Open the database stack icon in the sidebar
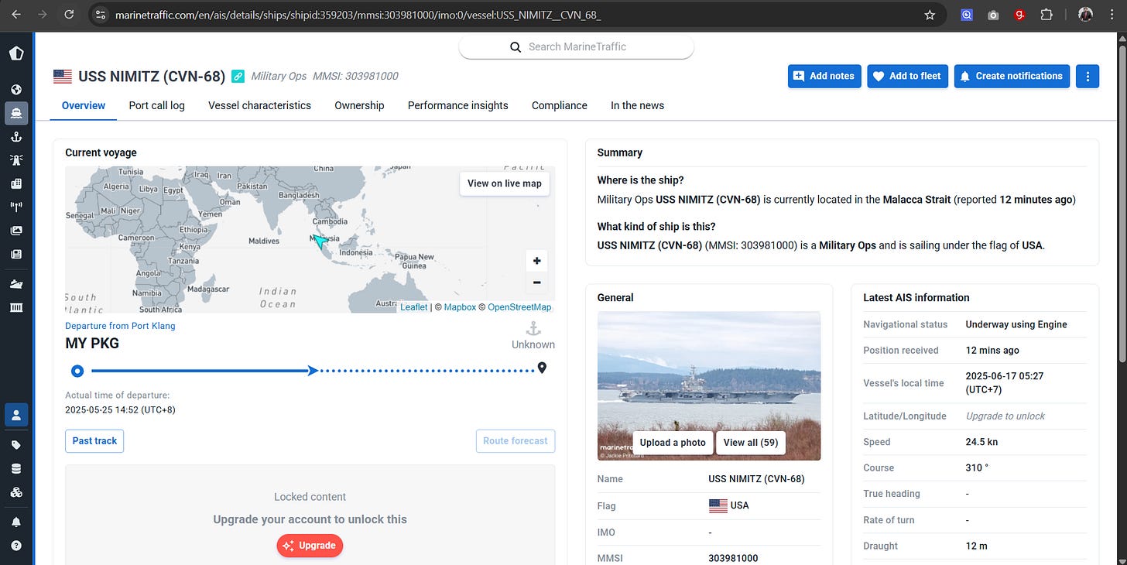Screen dimensions: 1127x565 coord(16,468)
